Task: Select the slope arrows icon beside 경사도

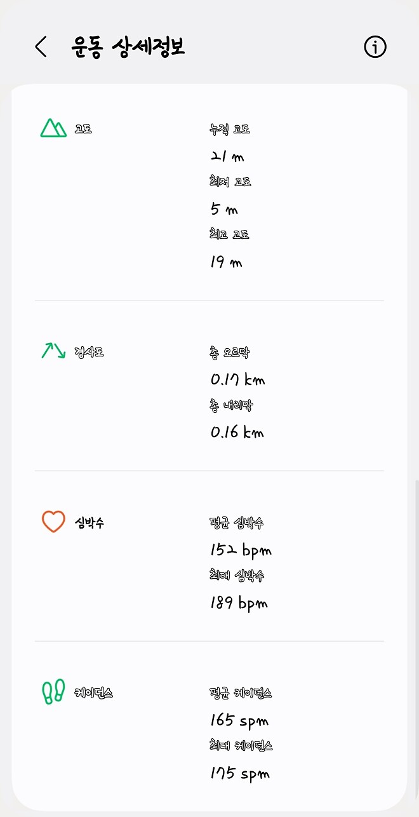Action: click(53, 349)
